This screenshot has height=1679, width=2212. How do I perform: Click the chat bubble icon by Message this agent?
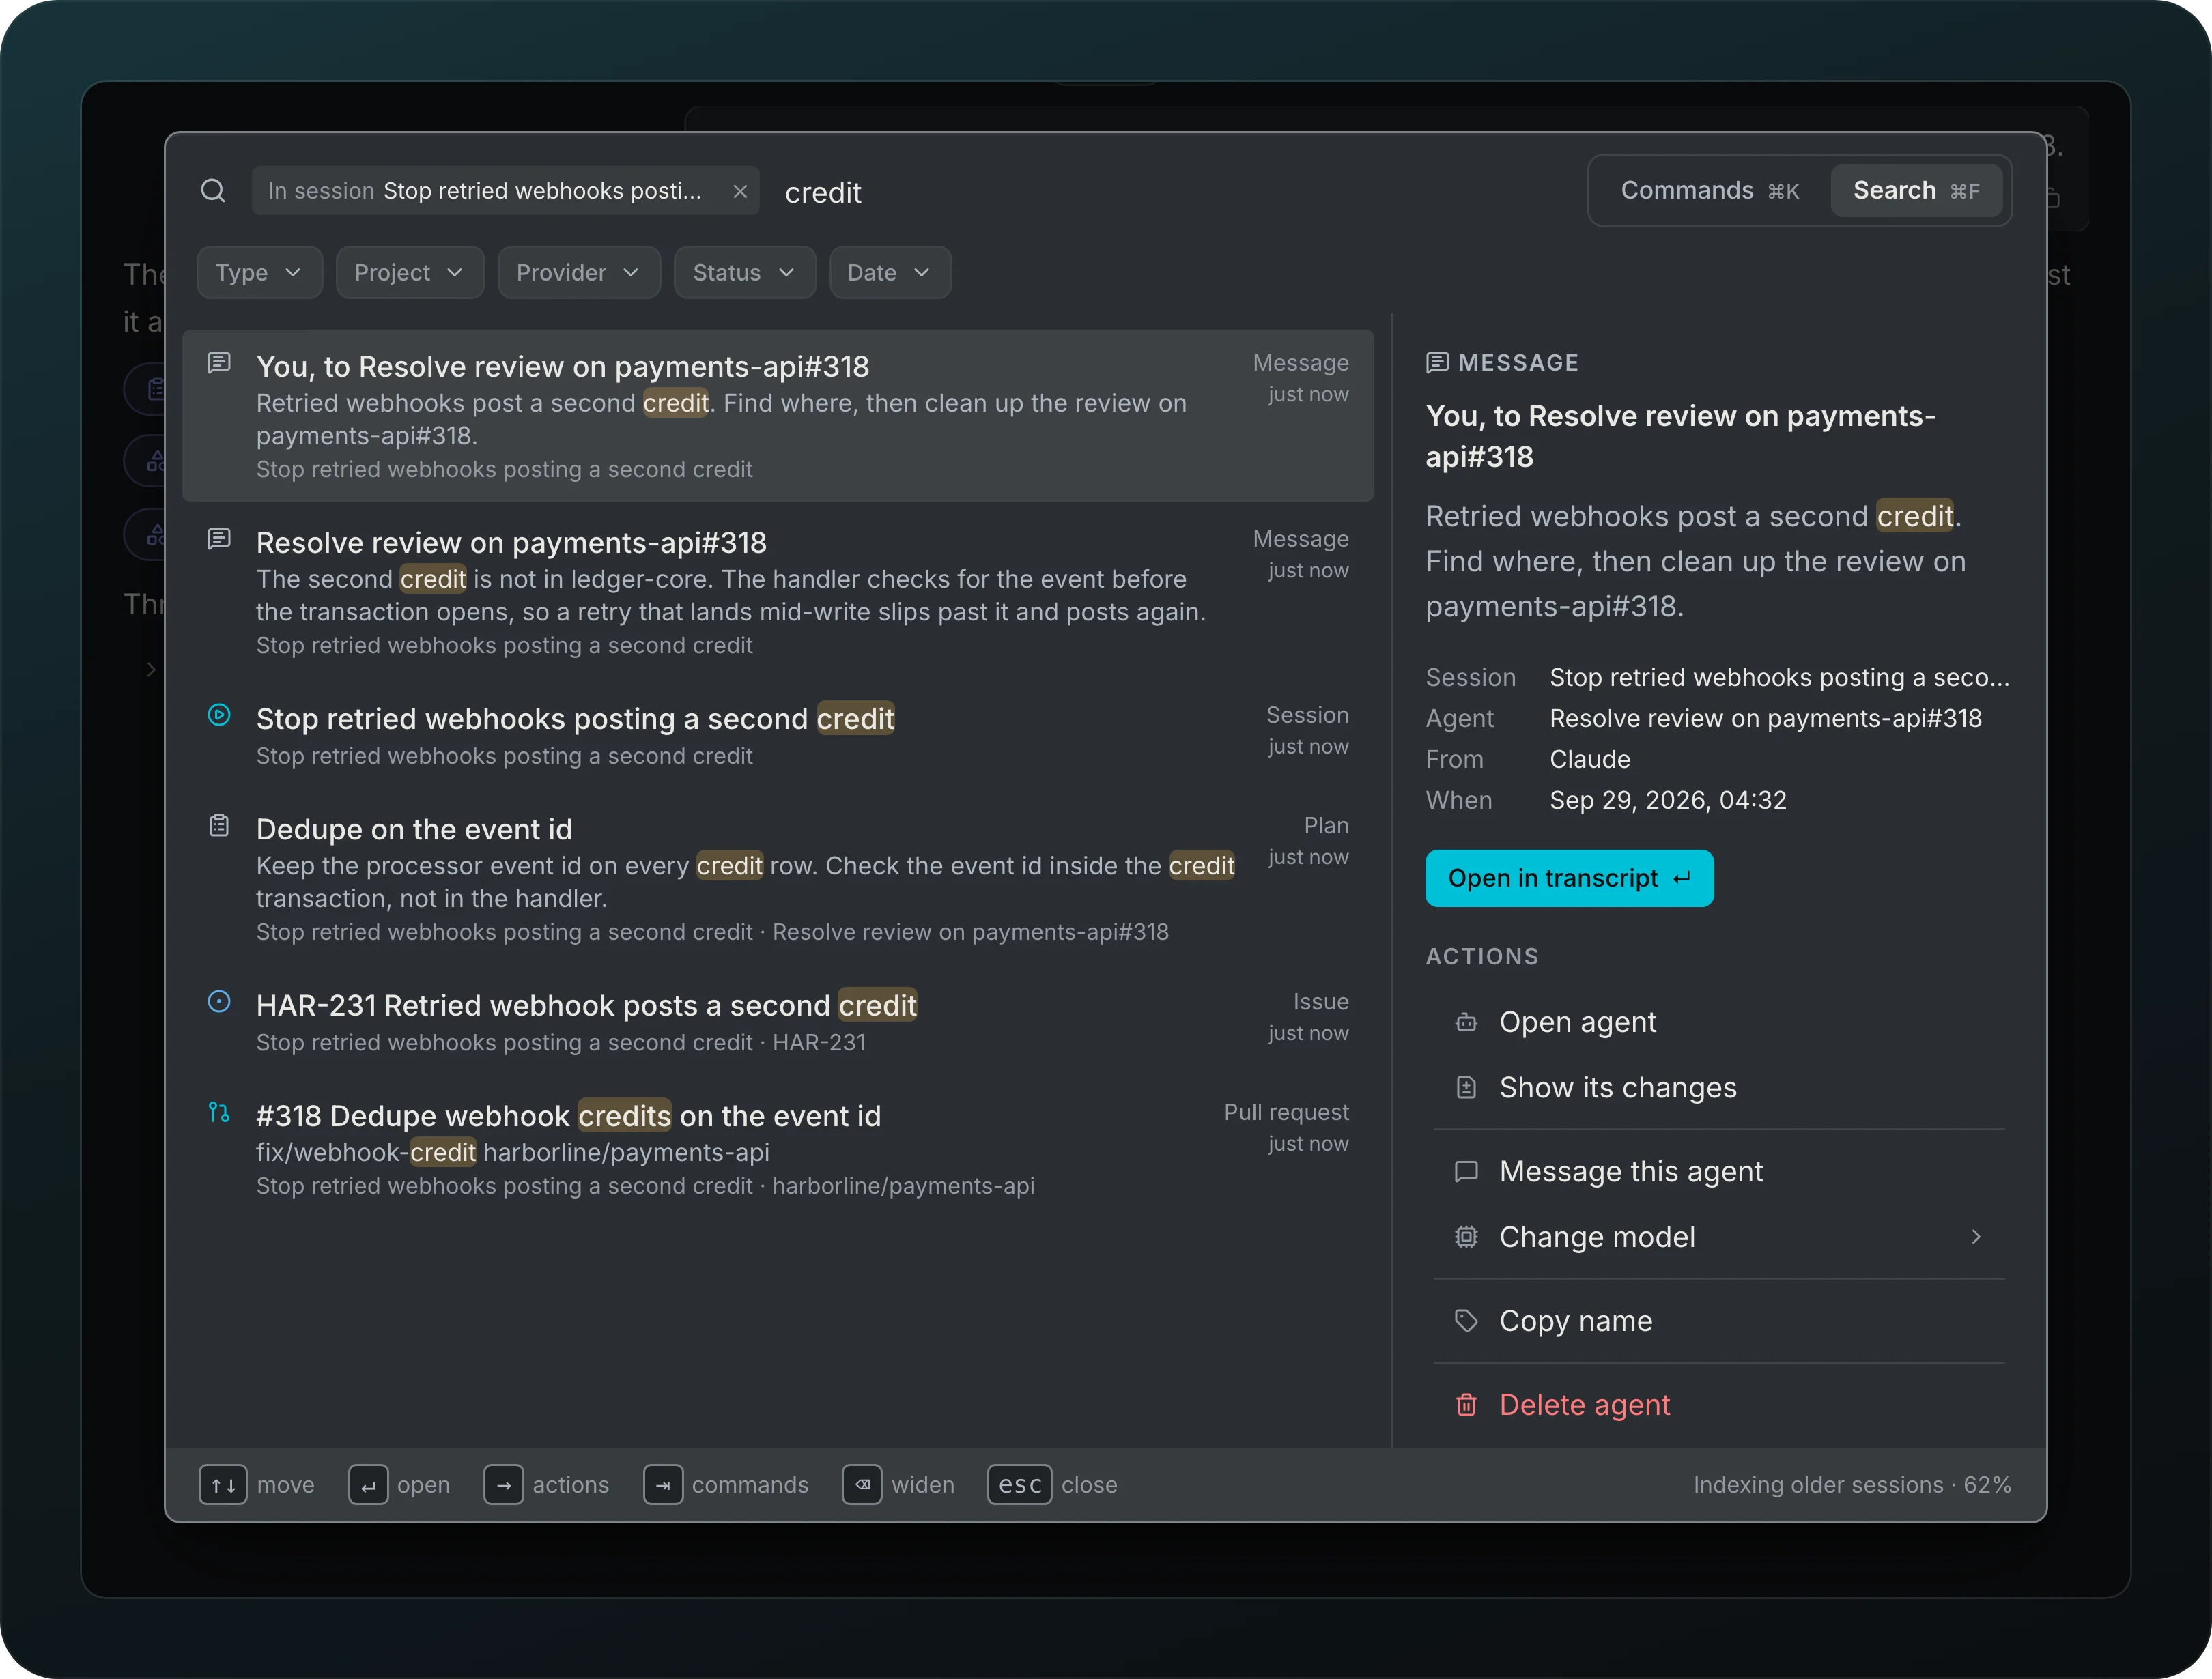[1466, 1172]
